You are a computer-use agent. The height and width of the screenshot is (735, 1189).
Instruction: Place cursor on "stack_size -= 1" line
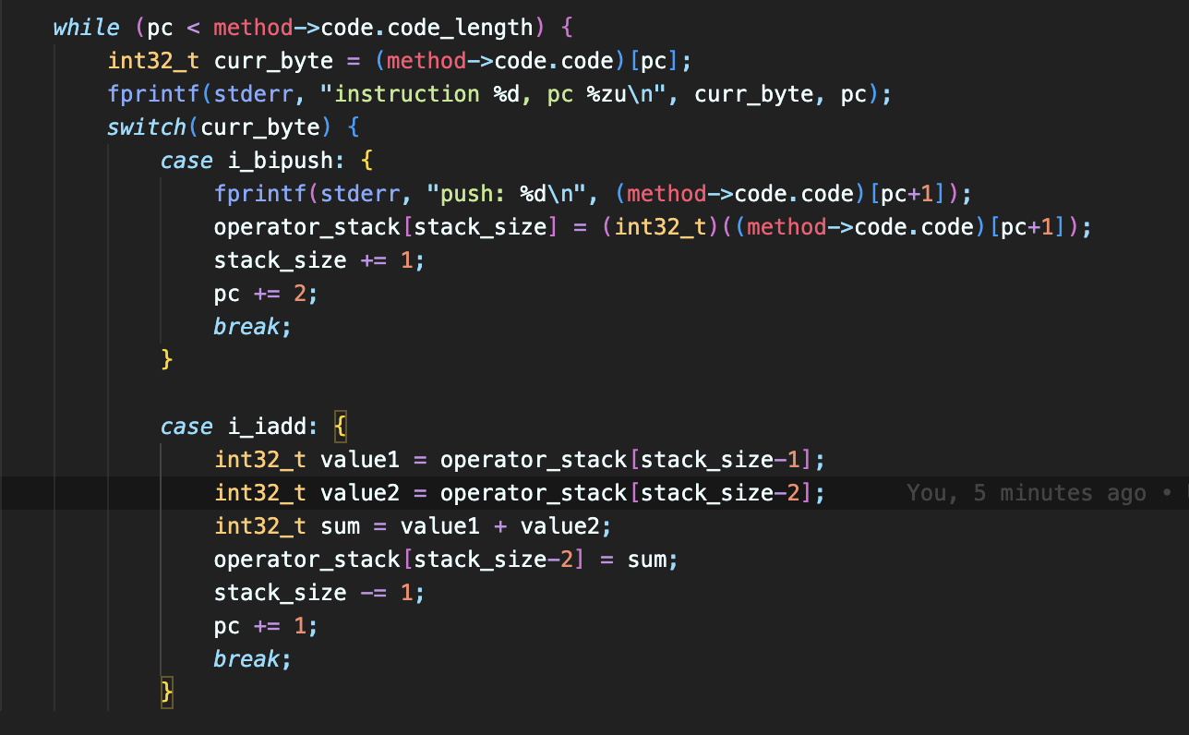tap(318, 593)
